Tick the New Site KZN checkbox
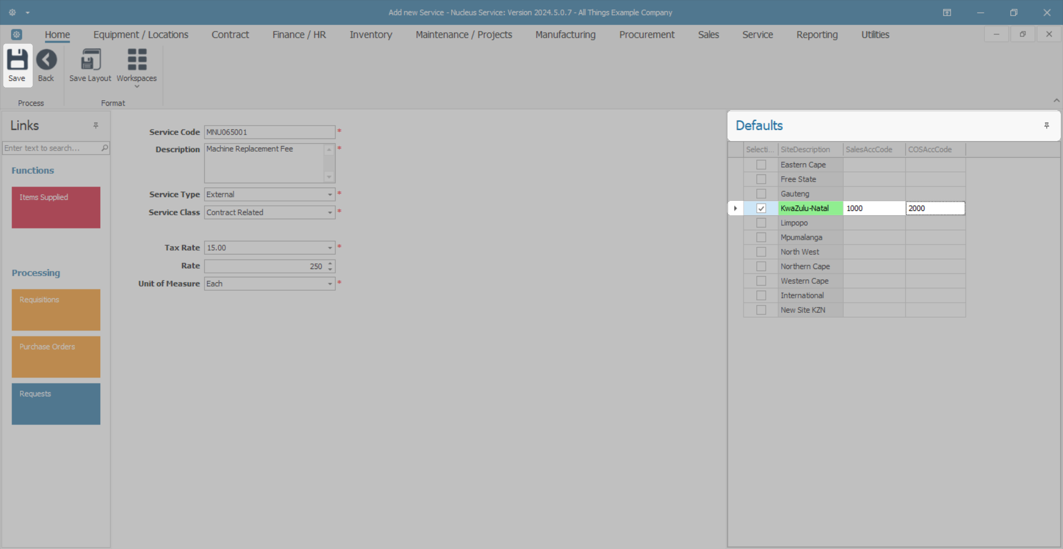Image resolution: width=1063 pixels, height=549 pixels. pyautogui.click(x=761, y=310)
